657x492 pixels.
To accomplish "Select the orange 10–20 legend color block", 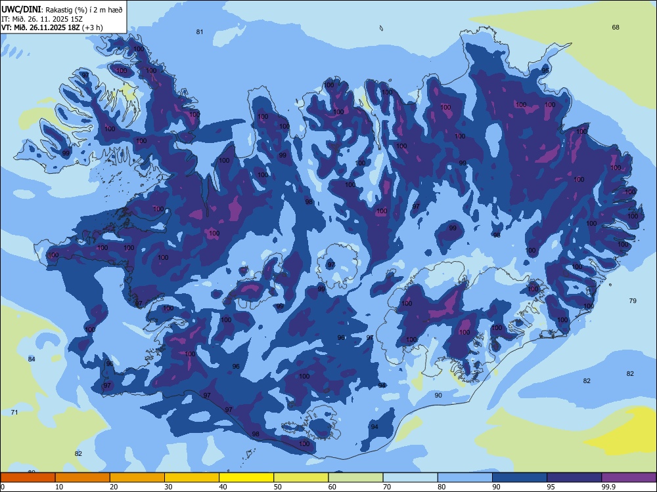I will point(83,478).
